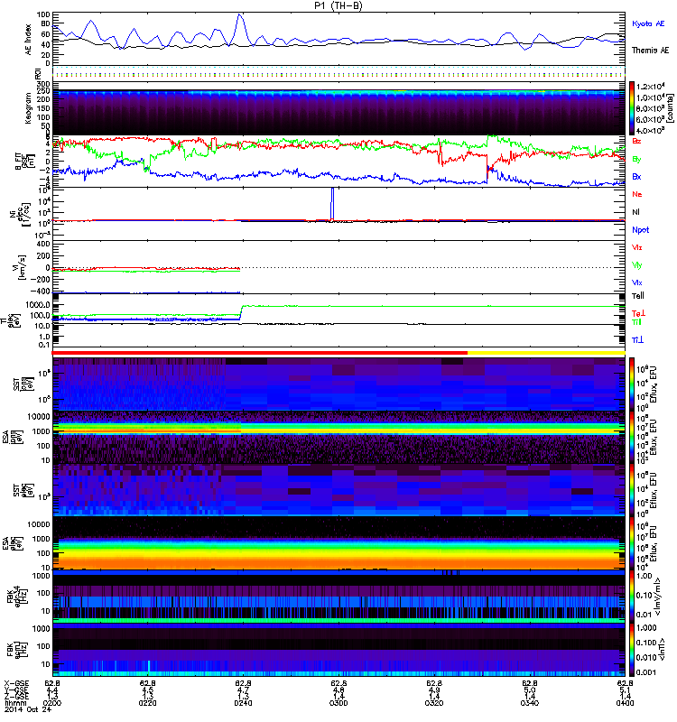Viewport: 677px width, 722px height.
Task: Click the AE Index axis title
Action: (x=28, y=40)
